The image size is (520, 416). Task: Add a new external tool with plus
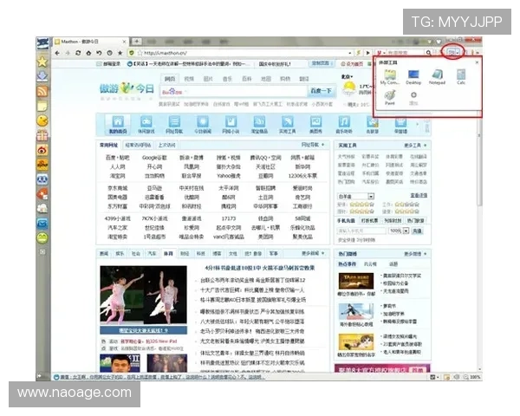click(413, 98)
